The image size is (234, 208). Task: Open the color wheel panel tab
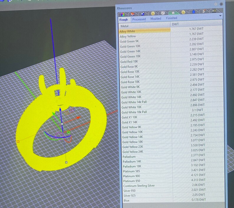pos(123,14)
